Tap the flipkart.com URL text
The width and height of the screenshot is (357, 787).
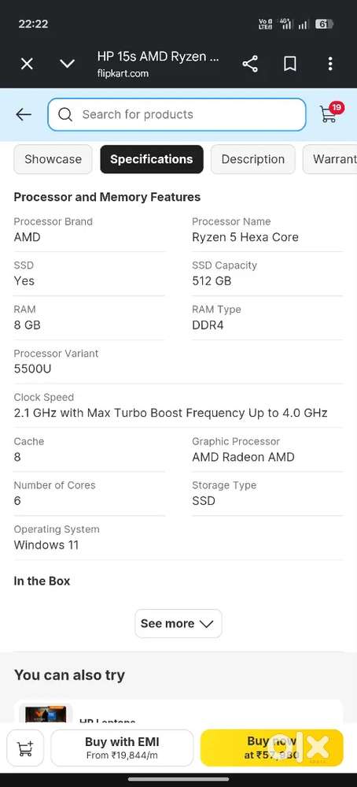pos(123,73)
